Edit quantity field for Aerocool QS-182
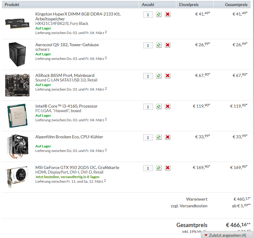Image resolution: width=254 pixels, height=238 pixels. coord(148,45)
